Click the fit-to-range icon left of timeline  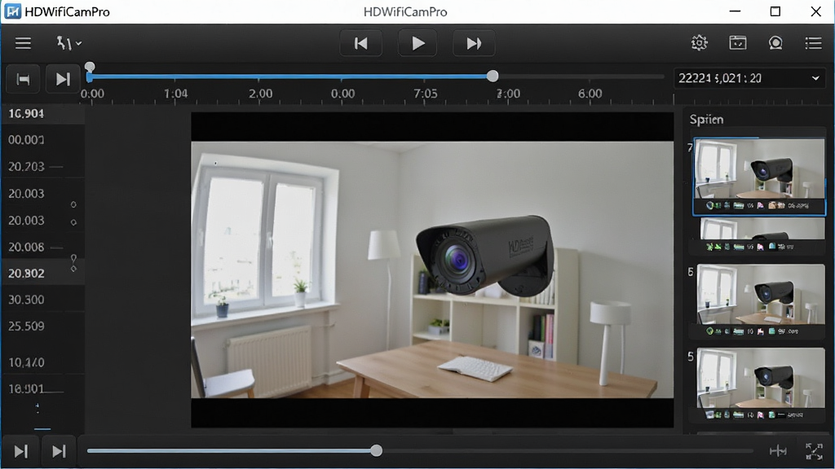pos(23,79)
